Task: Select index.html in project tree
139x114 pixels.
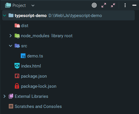Action: pos(31,66)
